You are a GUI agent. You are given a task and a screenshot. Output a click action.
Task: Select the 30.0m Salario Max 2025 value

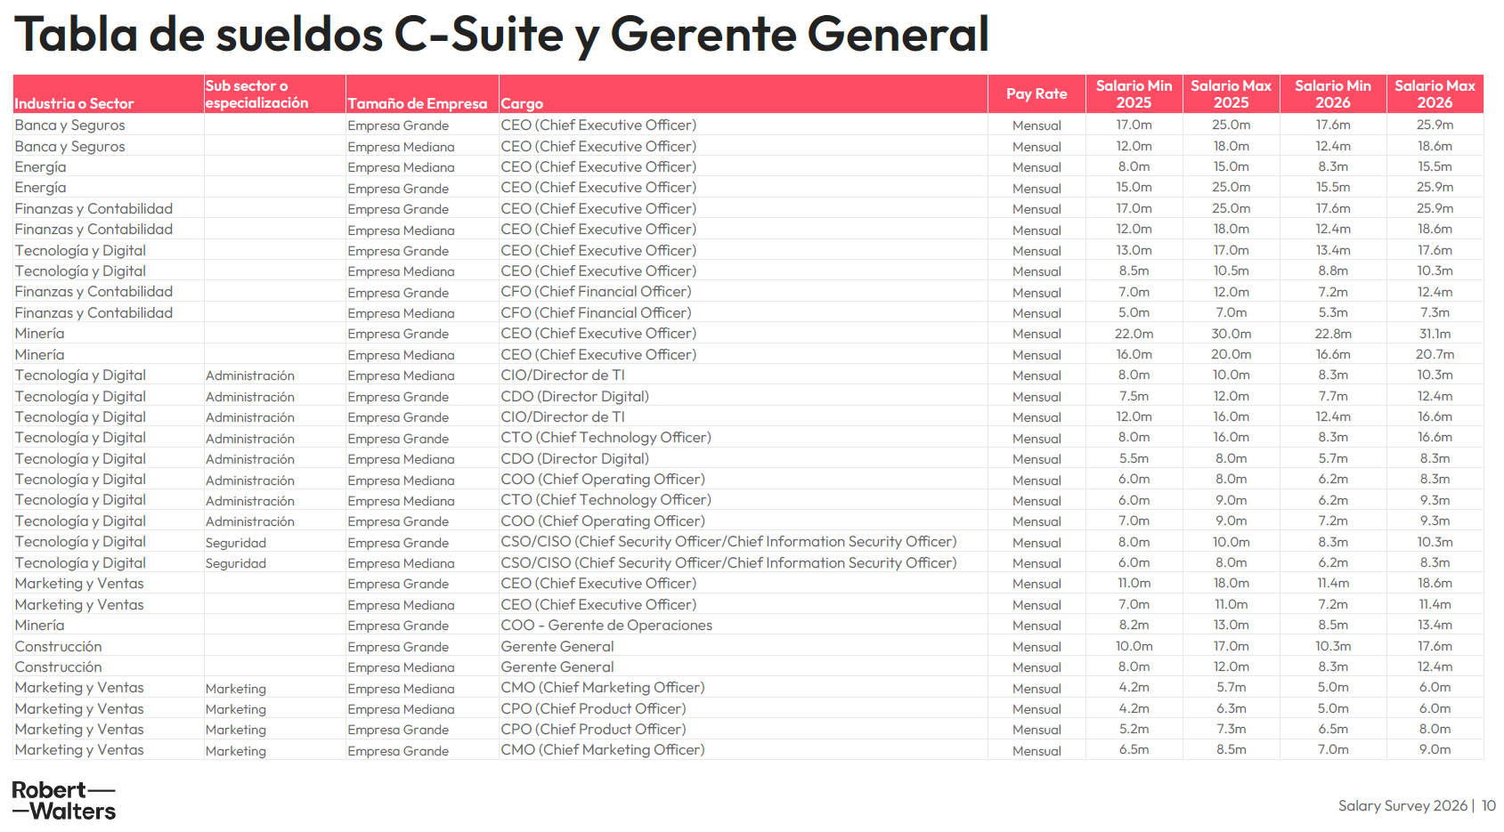pyautogui.click(x=1231, y=334)
